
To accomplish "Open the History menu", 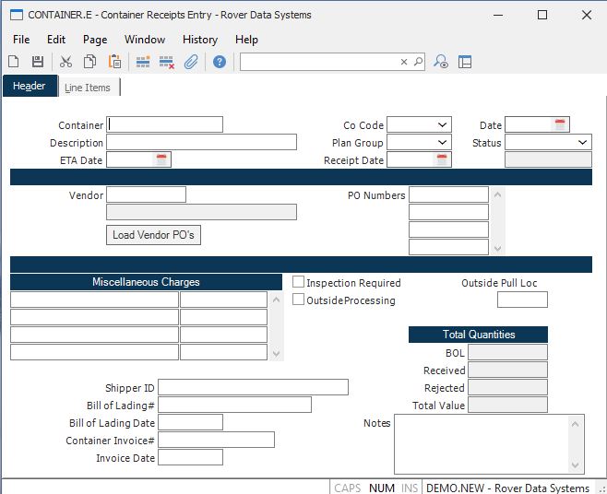I will [x=199, y=40].
